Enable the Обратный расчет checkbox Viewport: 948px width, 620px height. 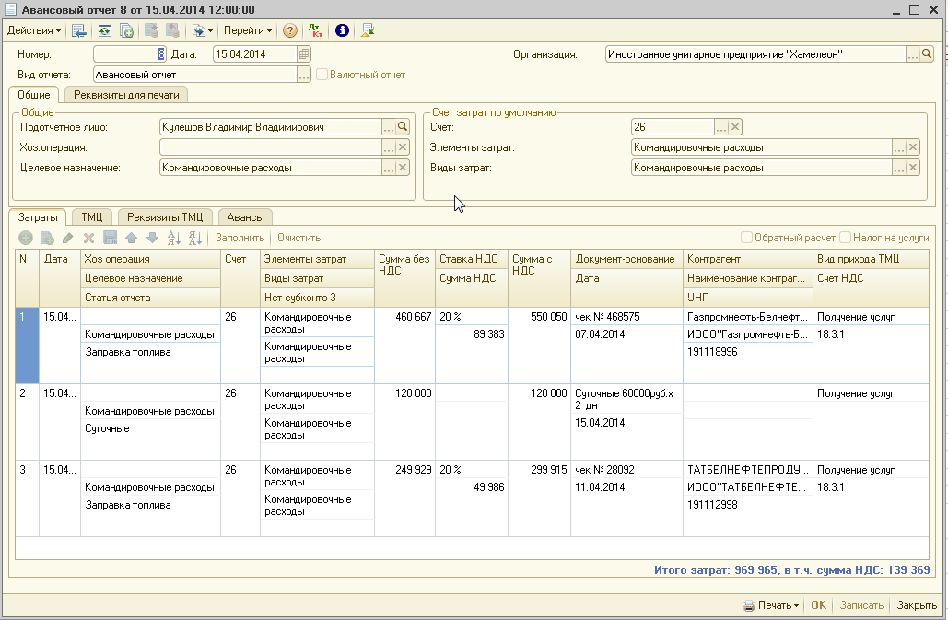click(x=748, y=238)
